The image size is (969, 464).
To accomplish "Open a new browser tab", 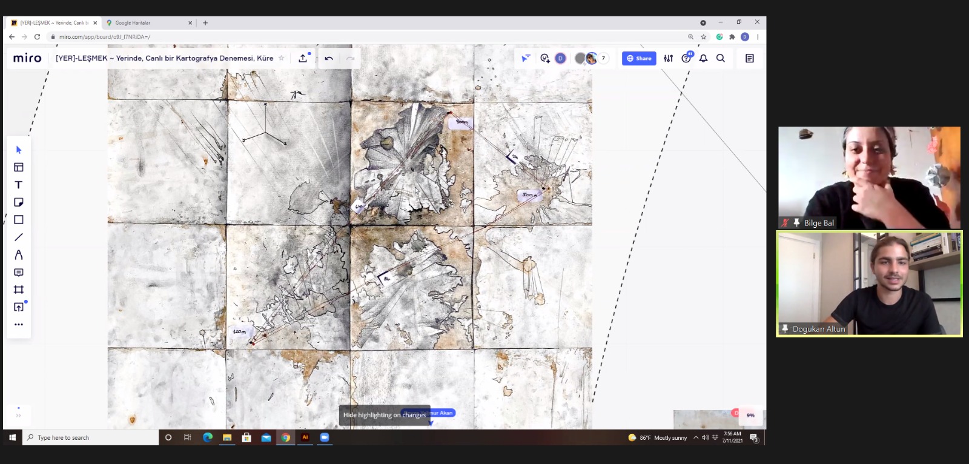I will (205, 23).
